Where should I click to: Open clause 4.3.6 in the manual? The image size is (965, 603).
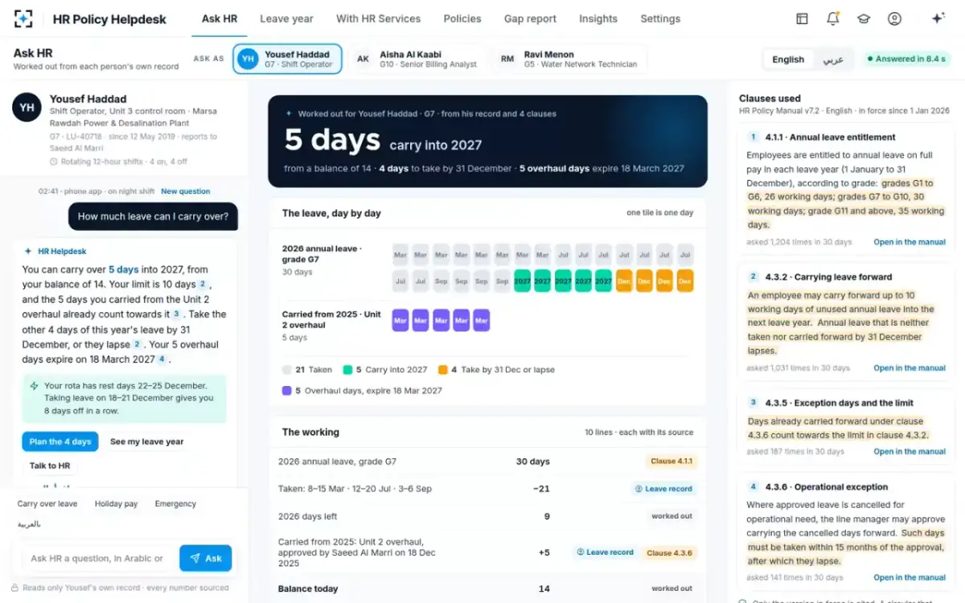pos(910,577)
